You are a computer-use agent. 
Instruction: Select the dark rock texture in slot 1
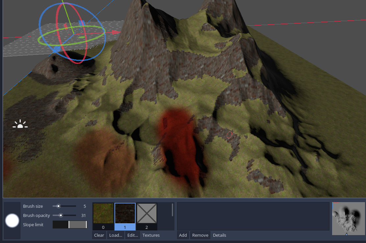click(x=125, y=213)
